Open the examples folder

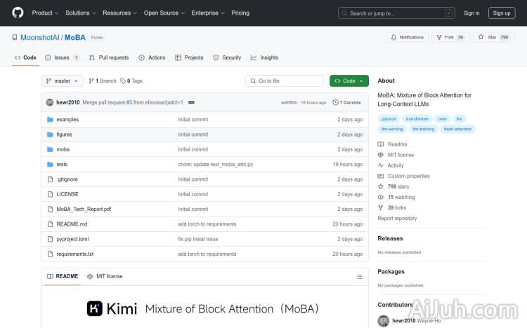click(x=67, y=119)
